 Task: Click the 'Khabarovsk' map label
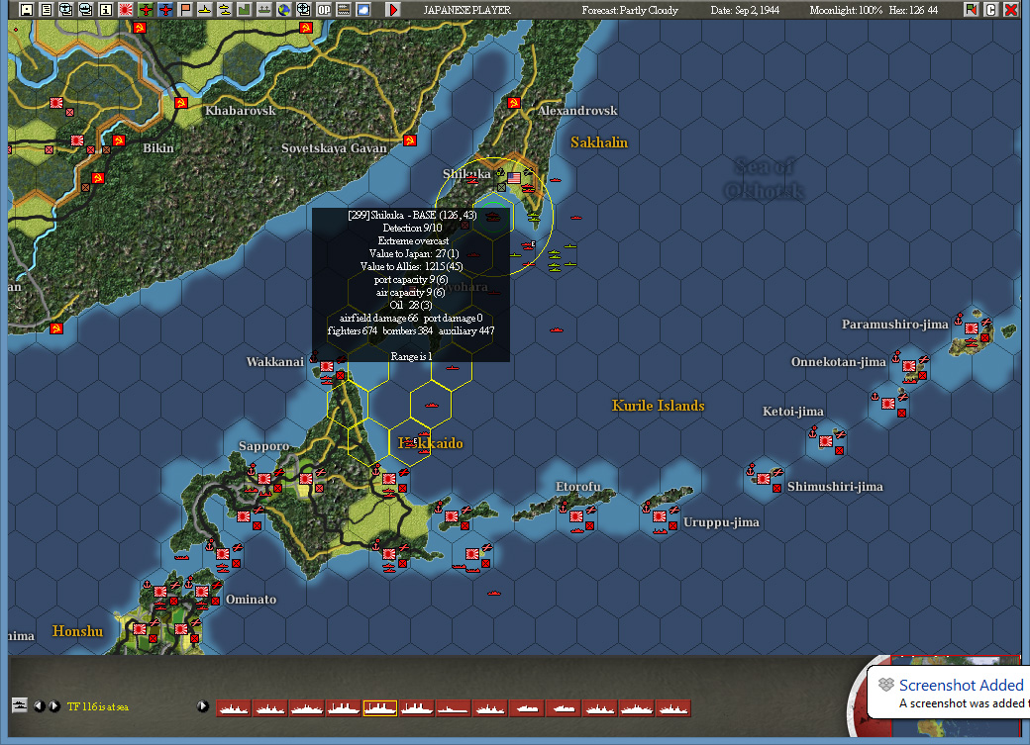[x=241, y=110]
